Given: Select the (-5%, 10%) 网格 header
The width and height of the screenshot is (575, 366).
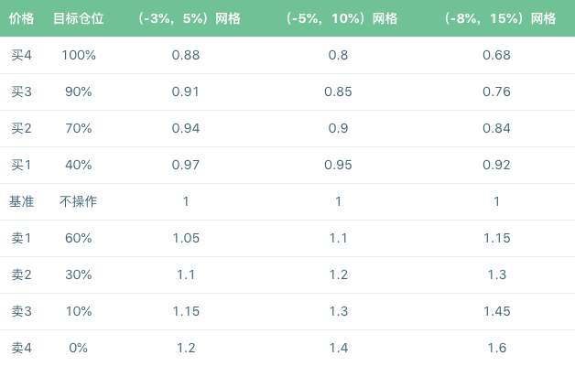Looking at the screenshot, I should (342, 18).
